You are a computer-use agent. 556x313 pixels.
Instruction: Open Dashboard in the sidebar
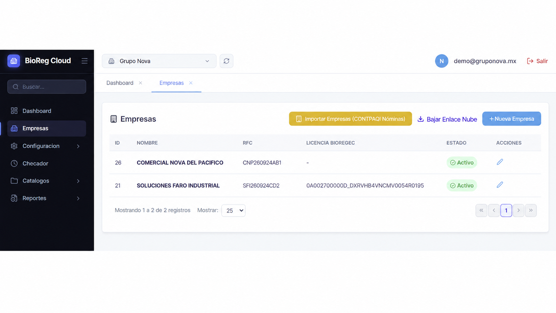click(x=47, y=111)
